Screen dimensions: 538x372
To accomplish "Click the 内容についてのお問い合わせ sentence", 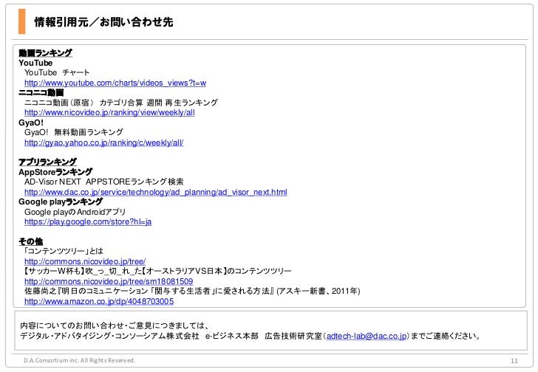I will coord(115,325).
